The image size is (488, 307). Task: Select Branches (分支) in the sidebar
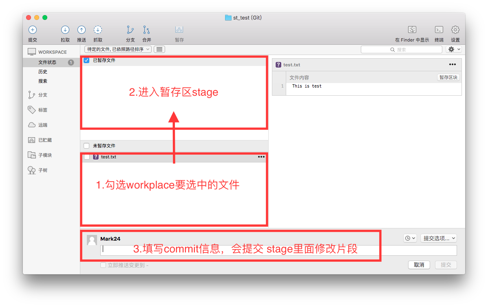[x=43, y=95]
